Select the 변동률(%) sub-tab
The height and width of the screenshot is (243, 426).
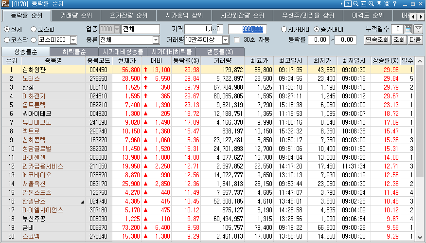tap(220, 52)
